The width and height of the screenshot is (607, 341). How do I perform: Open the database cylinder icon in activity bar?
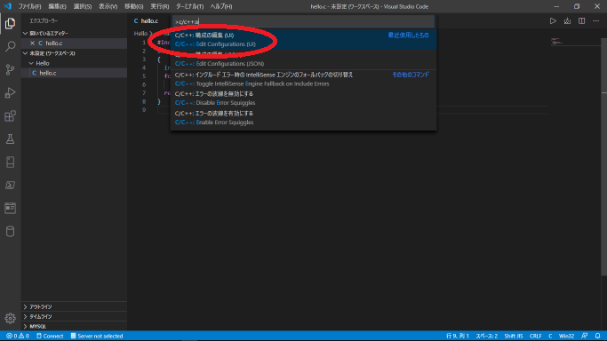click(10, 231)
